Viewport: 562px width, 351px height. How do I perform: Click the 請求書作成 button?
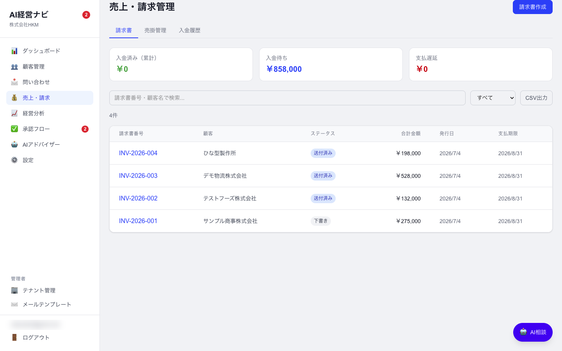tap(532, 7)
